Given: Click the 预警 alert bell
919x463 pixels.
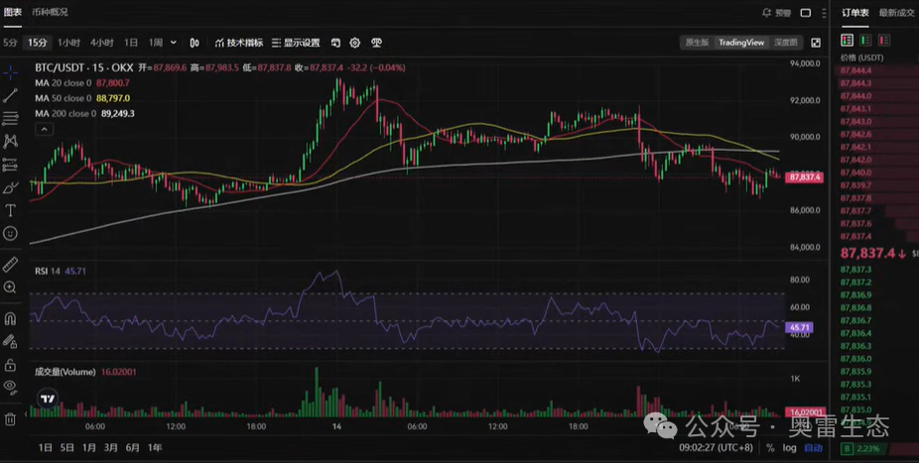Looking at the screenshot, I should pos(776,12).
